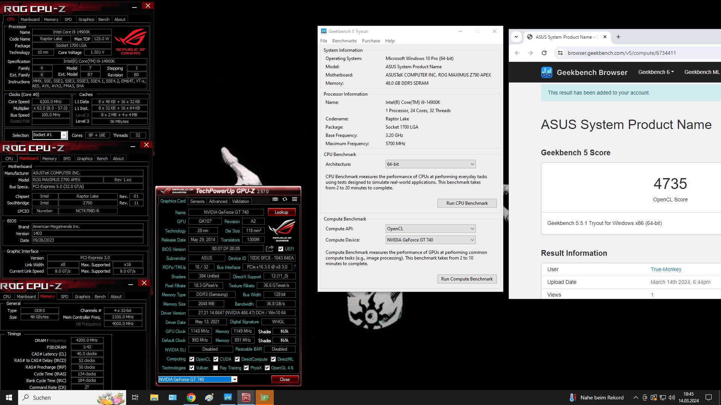Click the network tray icon
721x405 pixels.
(663, 397)
